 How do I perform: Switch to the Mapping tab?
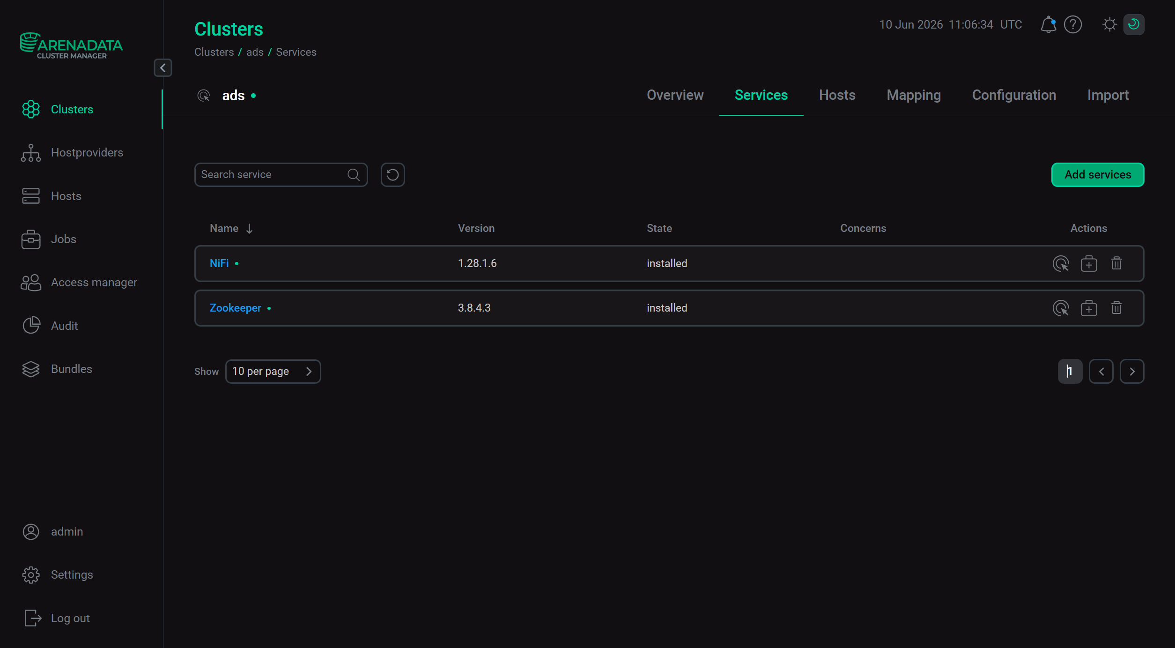coord(914,95)
